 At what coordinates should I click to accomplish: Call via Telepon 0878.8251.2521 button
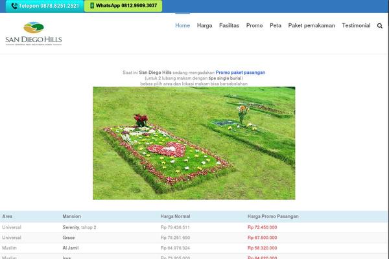pos(45,6)
